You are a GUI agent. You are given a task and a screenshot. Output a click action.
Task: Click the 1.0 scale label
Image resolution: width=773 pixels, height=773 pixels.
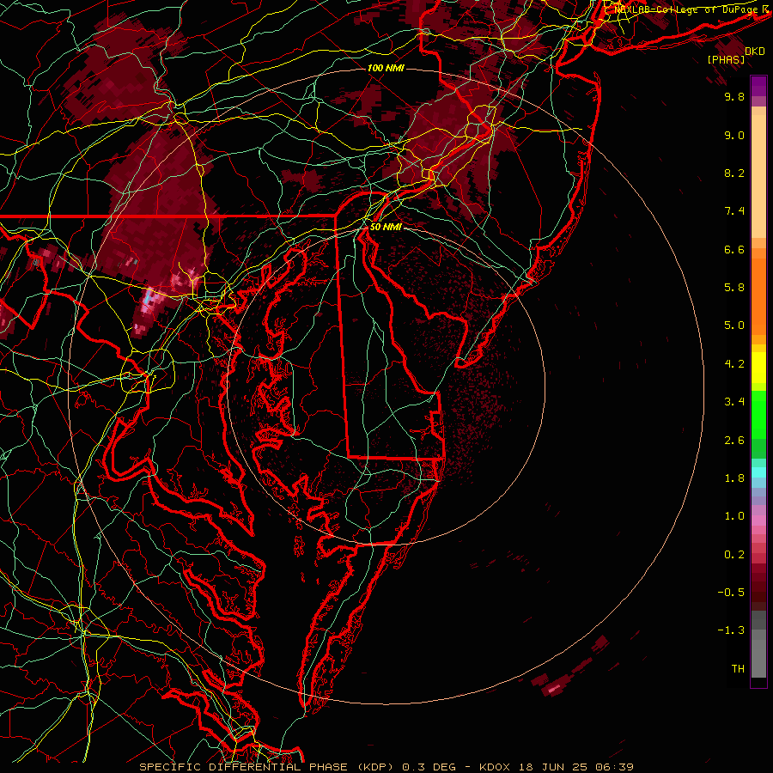pyautogui.click(x=734, y=516)
